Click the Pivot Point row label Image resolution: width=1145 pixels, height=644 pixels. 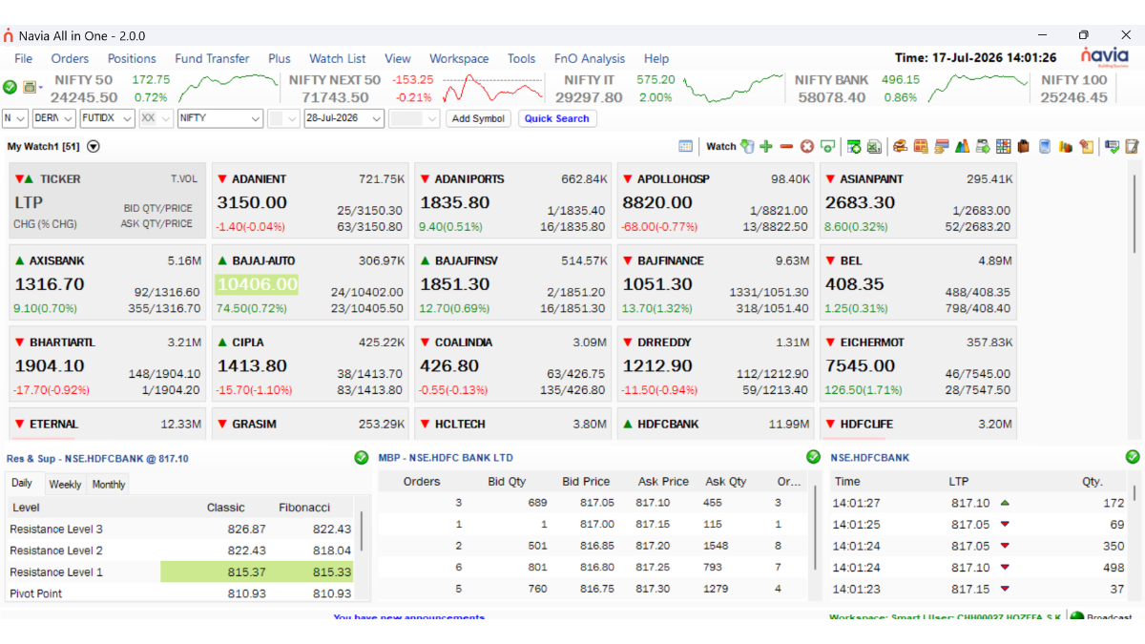[36, 593]
